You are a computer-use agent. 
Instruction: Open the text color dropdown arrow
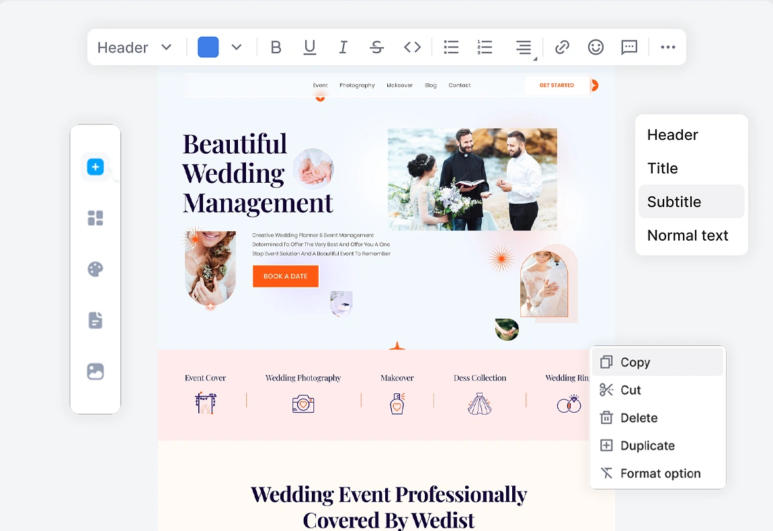(x=237, y=47)
